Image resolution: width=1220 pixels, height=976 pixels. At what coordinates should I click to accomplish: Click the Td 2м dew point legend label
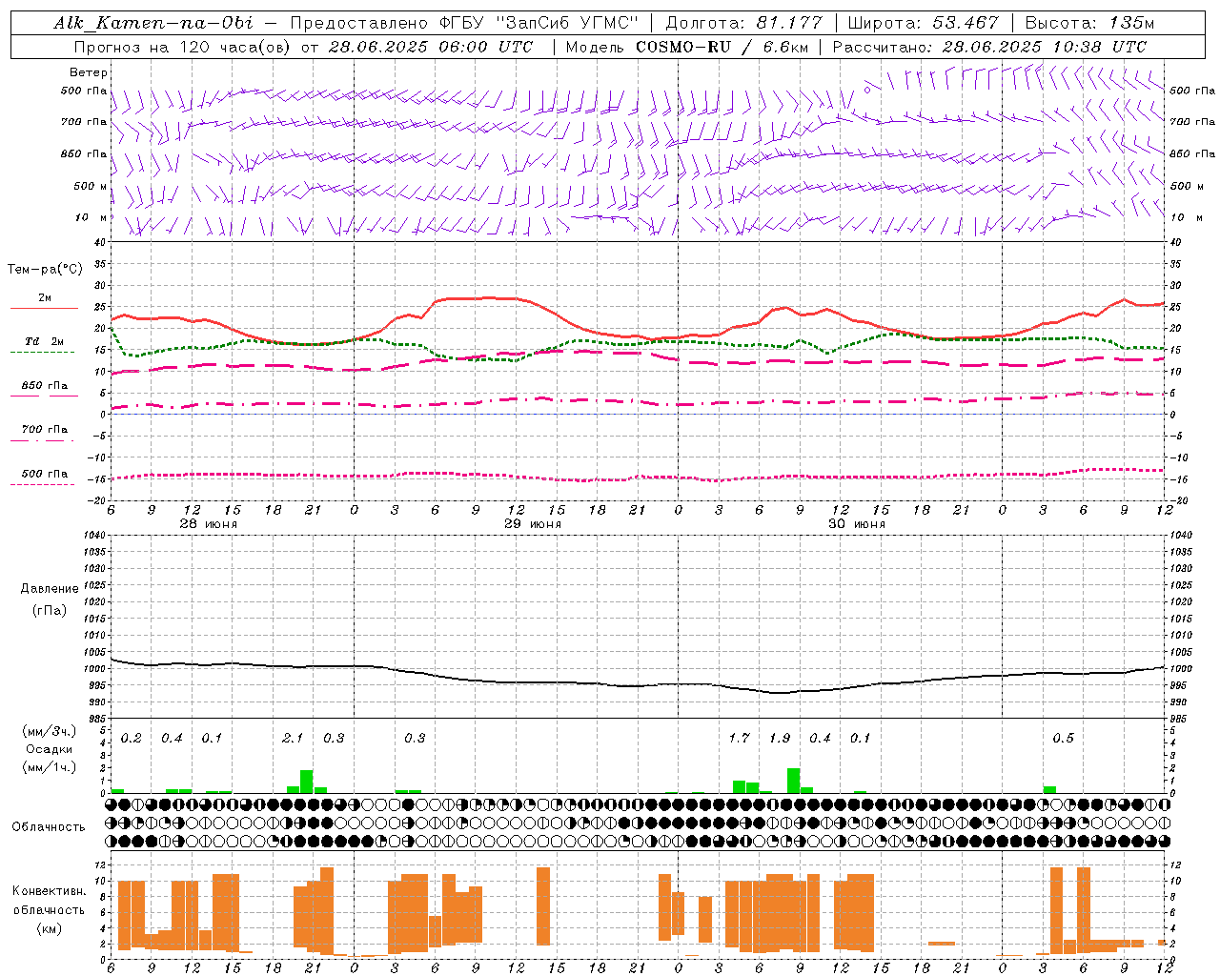point(45,341)
